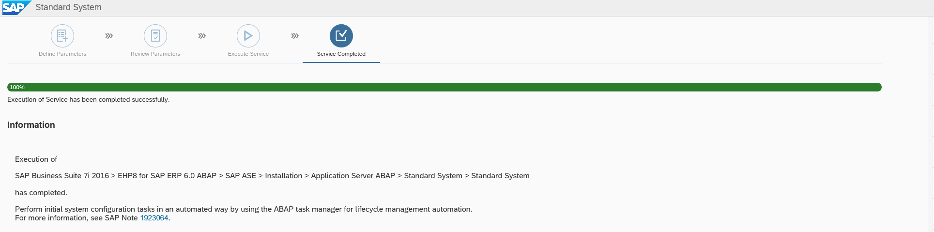The image size is (934, 232).
Task: Go to the Execute Service label
Action: [248, 54]
